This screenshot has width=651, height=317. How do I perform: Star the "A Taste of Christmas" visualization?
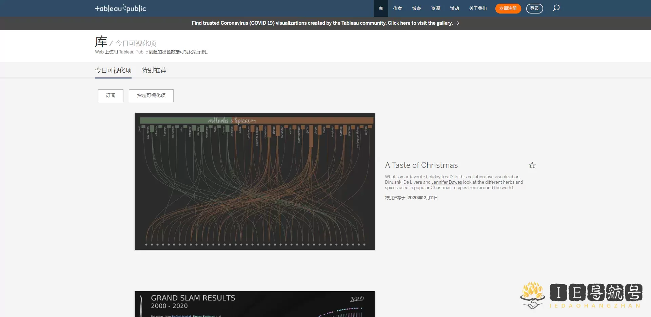tap(532, 165)
